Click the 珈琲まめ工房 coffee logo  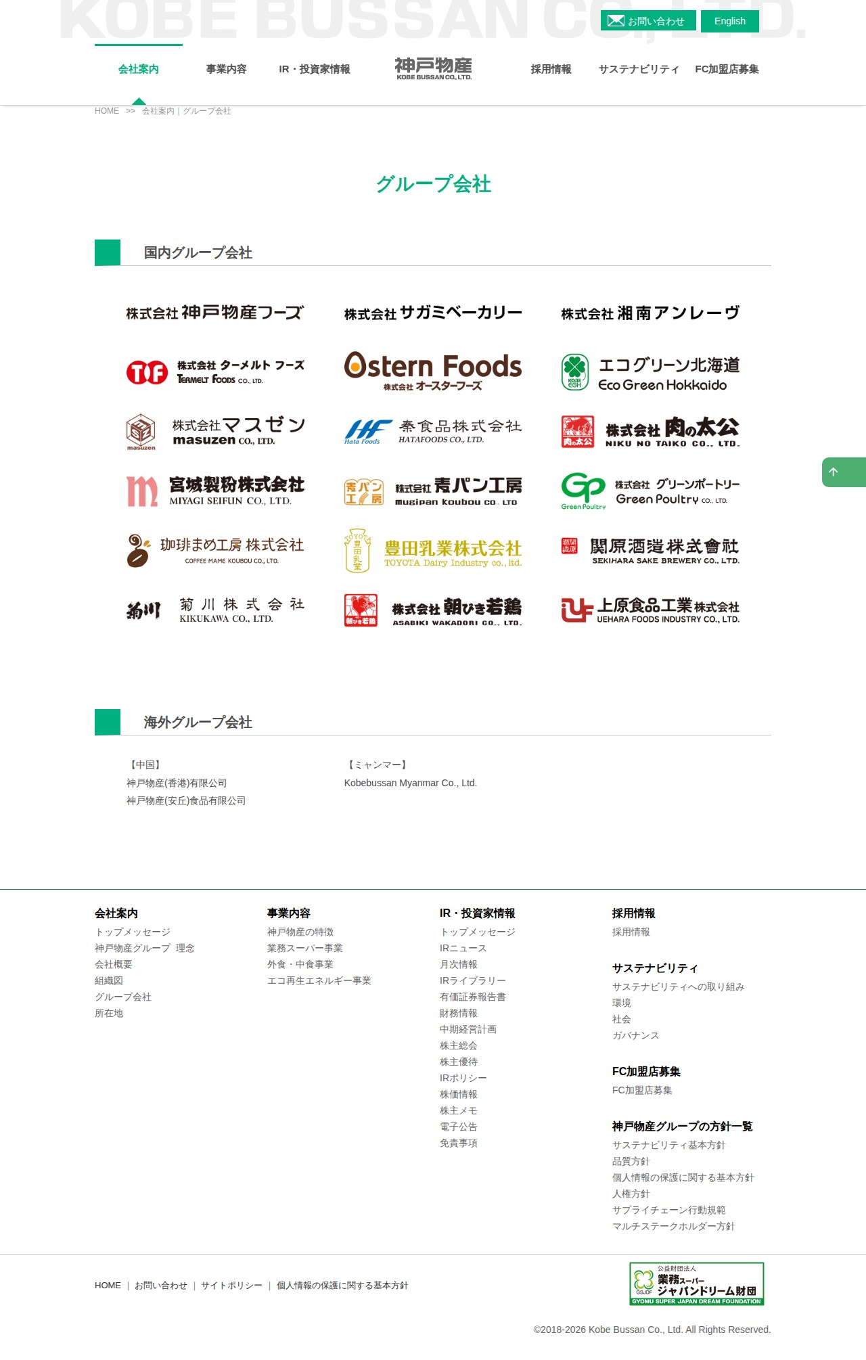tap(215, 551)
